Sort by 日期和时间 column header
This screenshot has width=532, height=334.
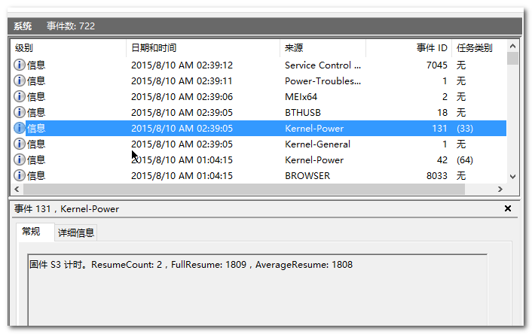pos(203,47)
